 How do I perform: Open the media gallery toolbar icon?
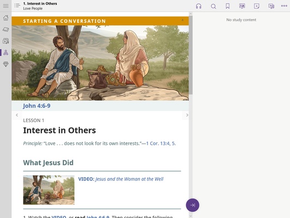tap(272, 6)
